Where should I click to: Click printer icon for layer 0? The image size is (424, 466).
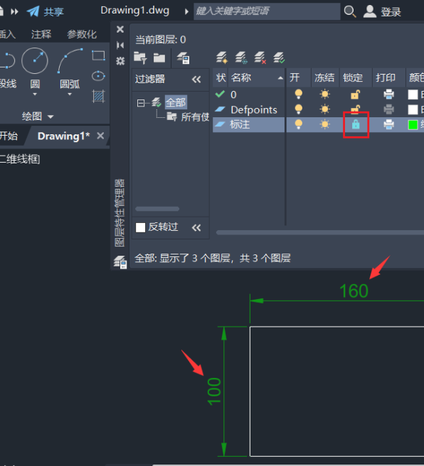click(388, 94)
